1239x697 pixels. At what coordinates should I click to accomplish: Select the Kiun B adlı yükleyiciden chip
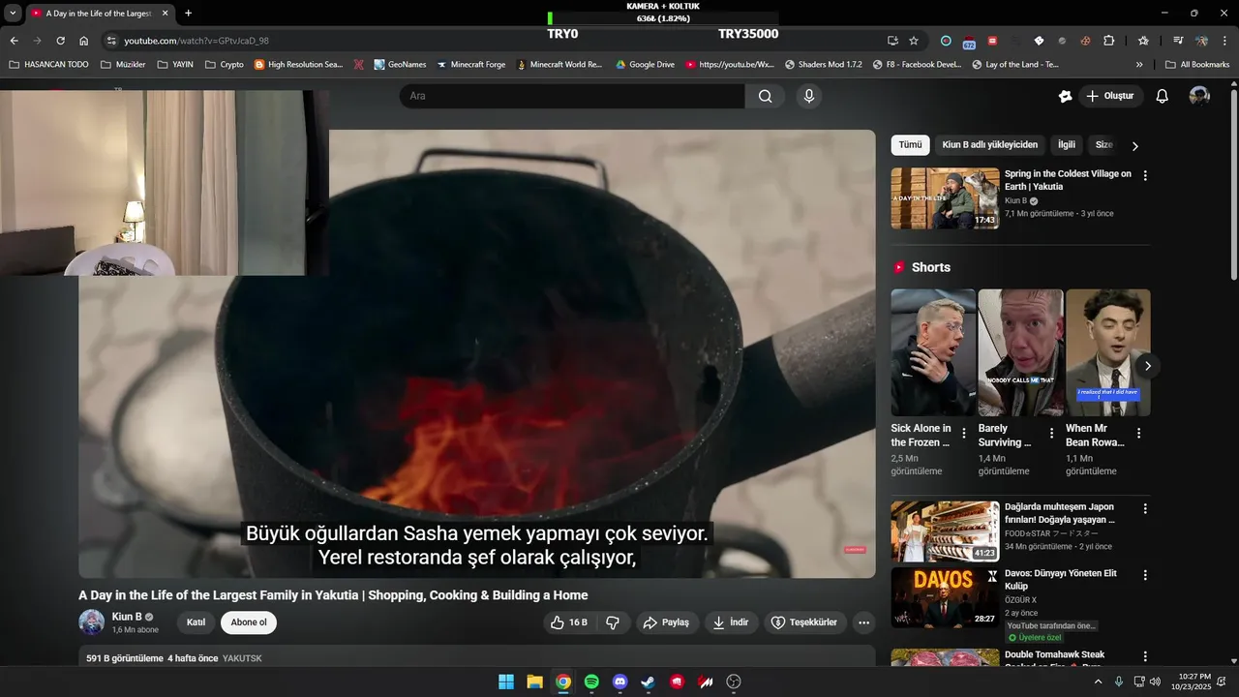(x=989, y=145)
